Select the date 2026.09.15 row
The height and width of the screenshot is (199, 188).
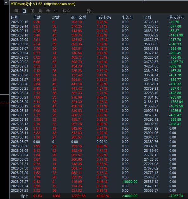(99, 22)
